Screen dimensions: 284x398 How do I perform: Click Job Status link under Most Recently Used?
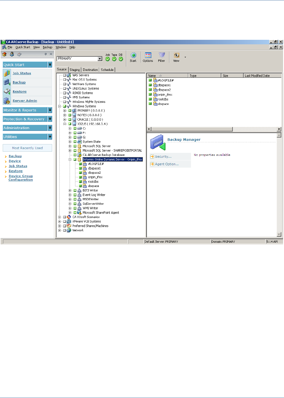18,166
